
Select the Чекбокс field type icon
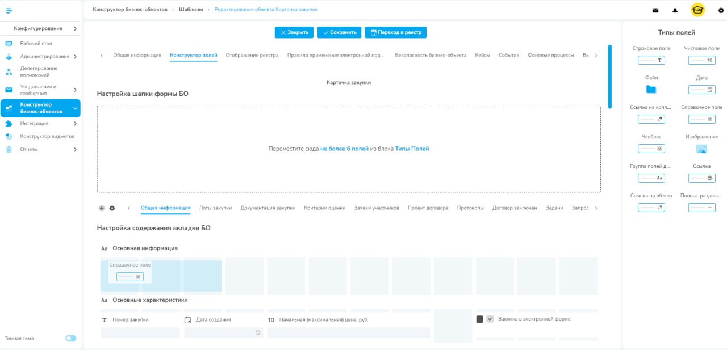651,149
